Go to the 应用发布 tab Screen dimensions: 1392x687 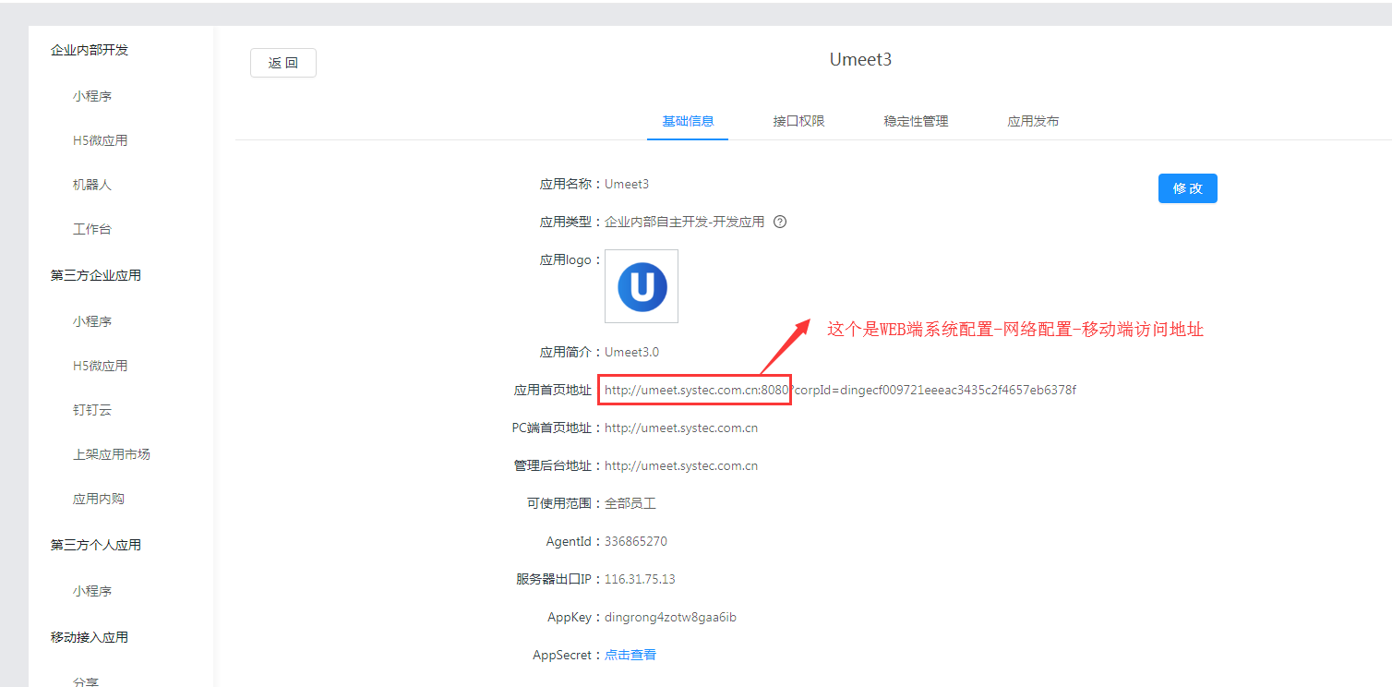point(1033,121)
